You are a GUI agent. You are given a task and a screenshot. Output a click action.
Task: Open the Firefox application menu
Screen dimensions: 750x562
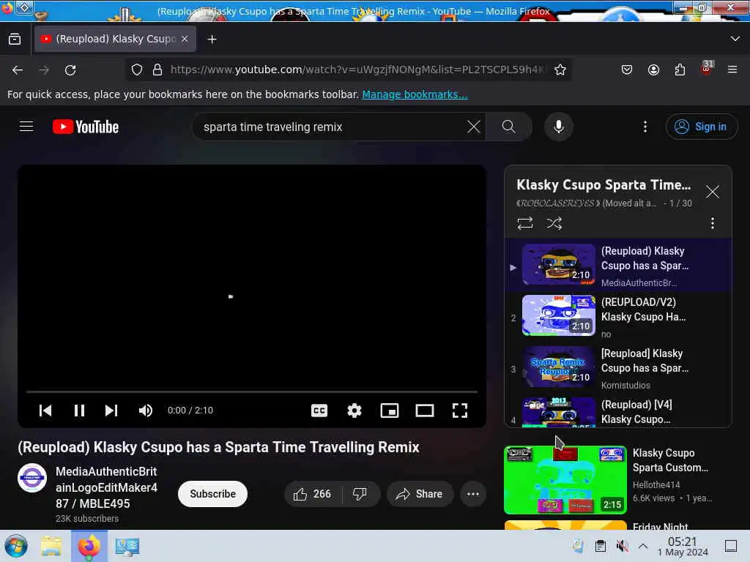point(732,70)
